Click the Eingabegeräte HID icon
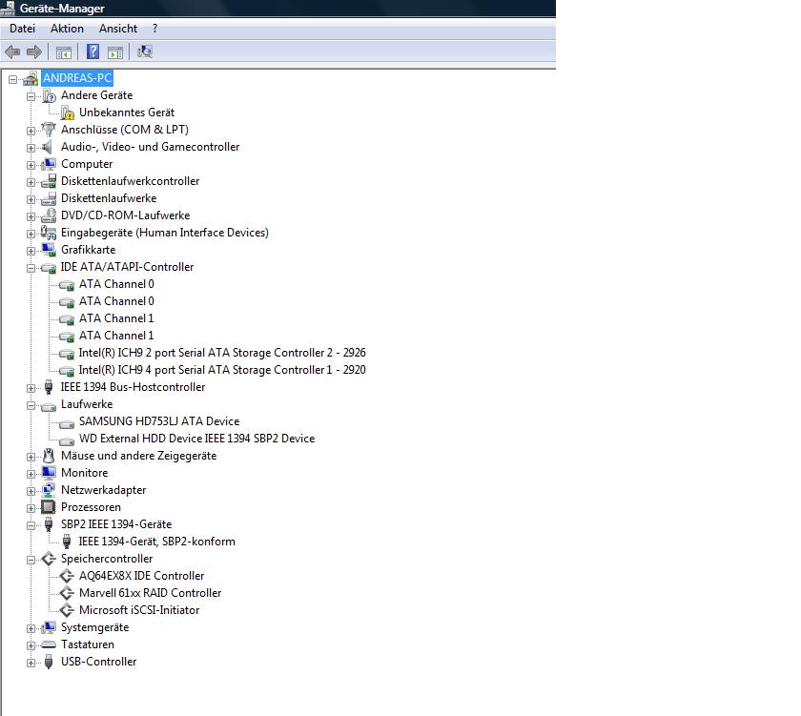Screen dimensions: 801x716 point(49,233)
